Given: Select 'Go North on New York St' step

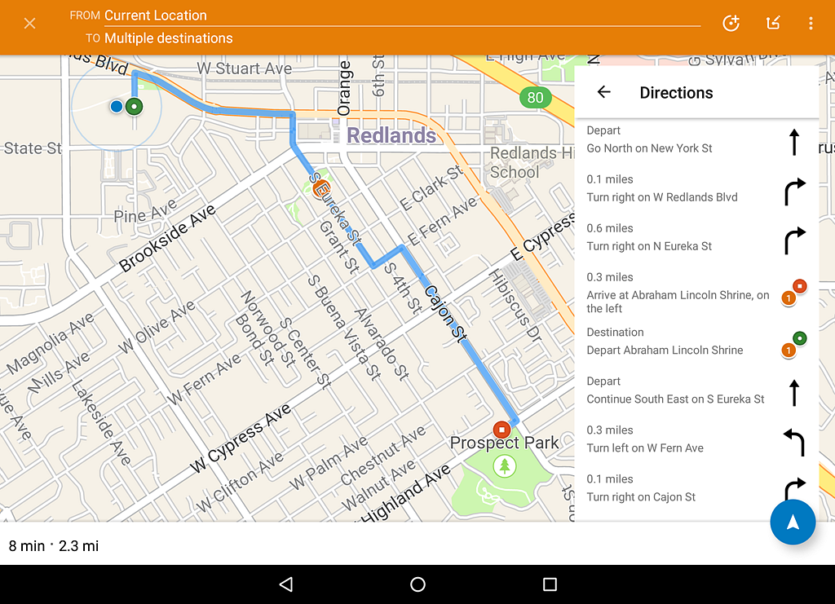Looking at the screenshot, I should click(697, 140).
